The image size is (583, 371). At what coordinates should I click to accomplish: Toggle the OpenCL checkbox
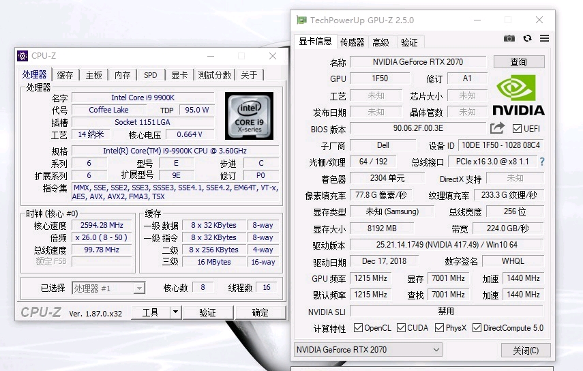(358, 327)
